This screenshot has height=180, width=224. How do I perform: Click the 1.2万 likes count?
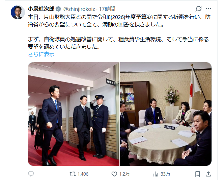click(x=124, y=174)
